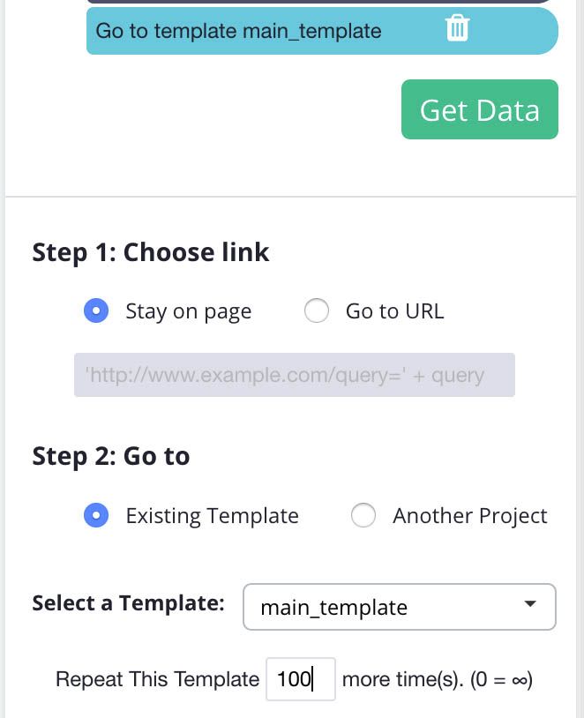Screen dimensions: 584x718
Task: Select the dark command bar above Go to template
Action: point(322,2)
